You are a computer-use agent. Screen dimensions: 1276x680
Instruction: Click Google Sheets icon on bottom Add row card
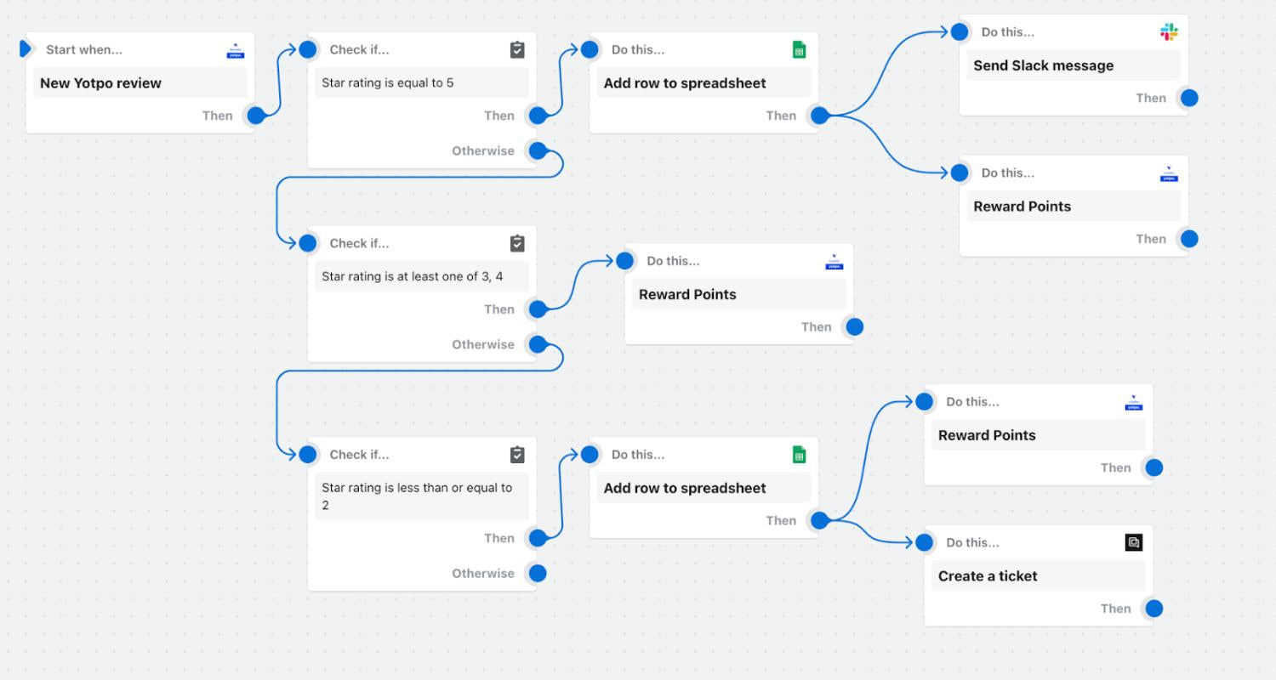[799, 455]
